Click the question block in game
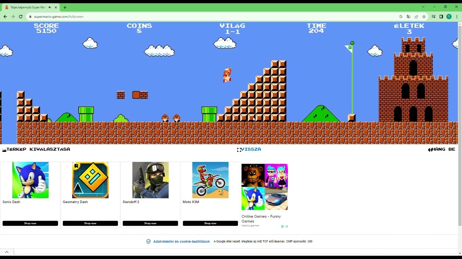The height and width of the screenshot is (259, 462). (x=136, y=95)
